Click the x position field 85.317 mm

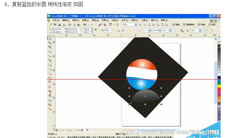point(58,29)
